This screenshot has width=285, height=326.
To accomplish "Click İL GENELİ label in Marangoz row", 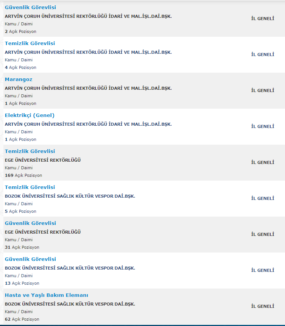I will point(263,90).
